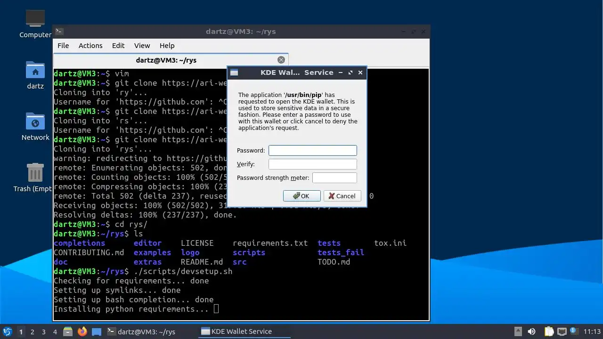Click 'LICENSE' in the terminal listing
Viewport: 603px width, 339px height.
tap(197, 243)
